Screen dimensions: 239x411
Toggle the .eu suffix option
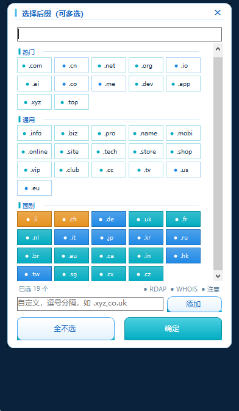tap(34, 188)
